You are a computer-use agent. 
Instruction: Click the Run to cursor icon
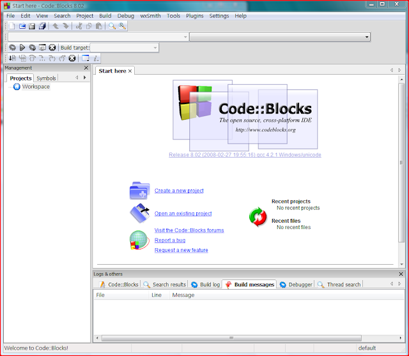23,58
